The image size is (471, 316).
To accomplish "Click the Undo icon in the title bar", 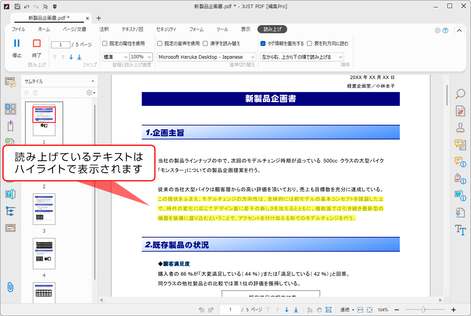I will tap(27, 7).
